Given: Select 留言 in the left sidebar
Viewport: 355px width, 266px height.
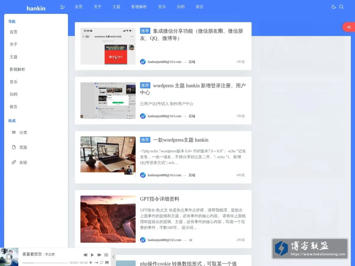Looking at the screenshot, I should click(14, 107).
